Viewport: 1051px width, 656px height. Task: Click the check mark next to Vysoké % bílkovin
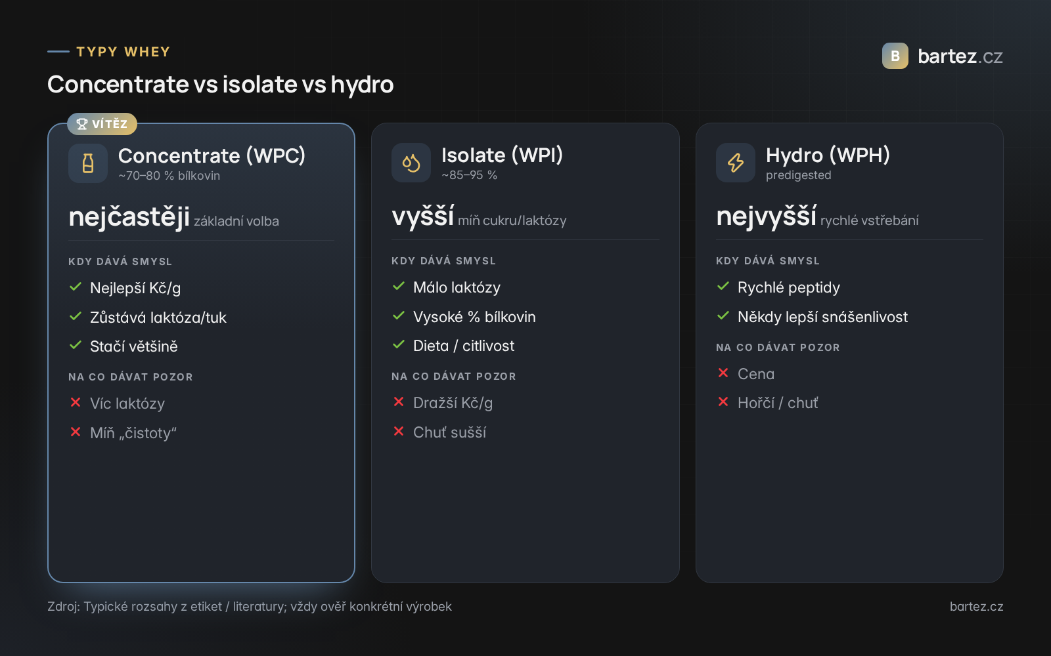click(399, 316)
